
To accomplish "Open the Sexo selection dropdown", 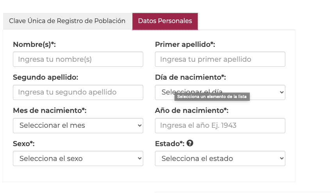I will (x=78, y=159).
